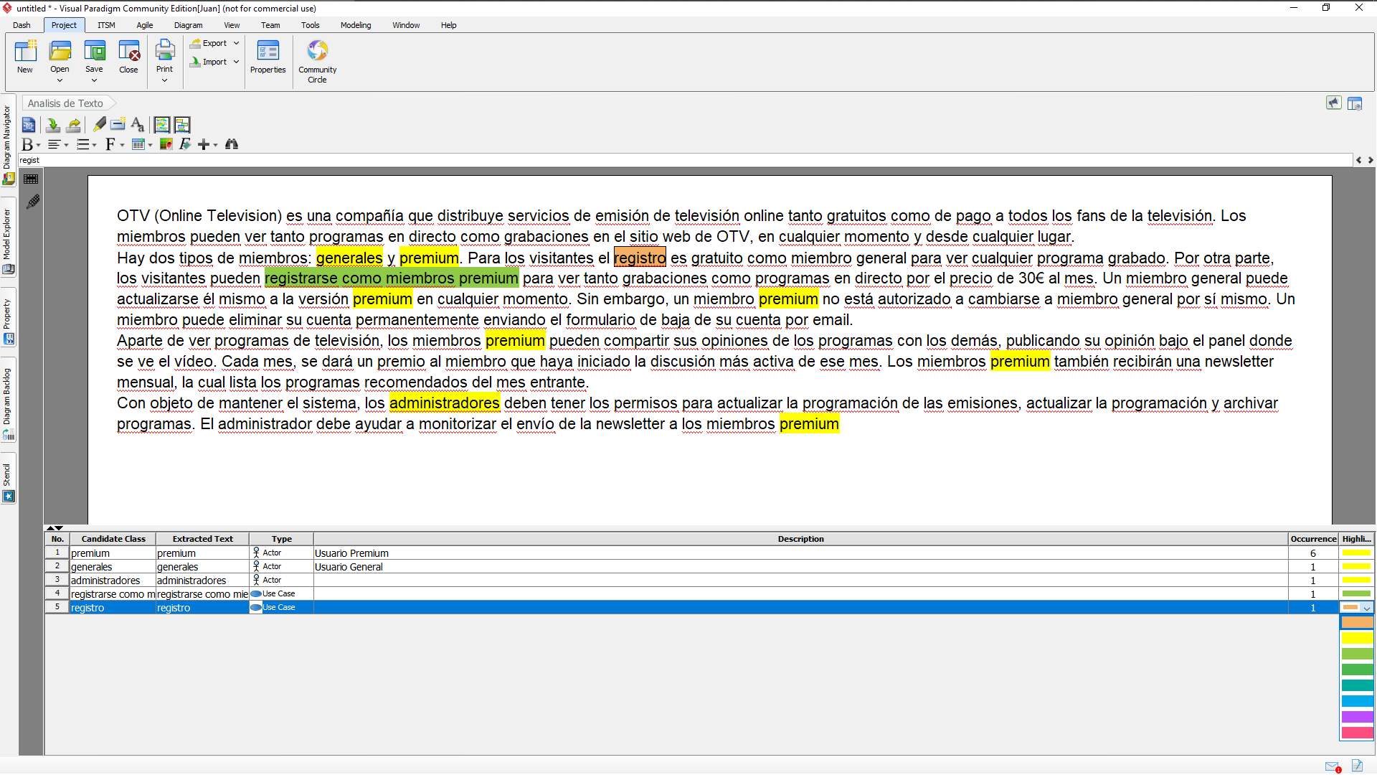Click the Analisis de Texto breadcrumb

point(65,103)
